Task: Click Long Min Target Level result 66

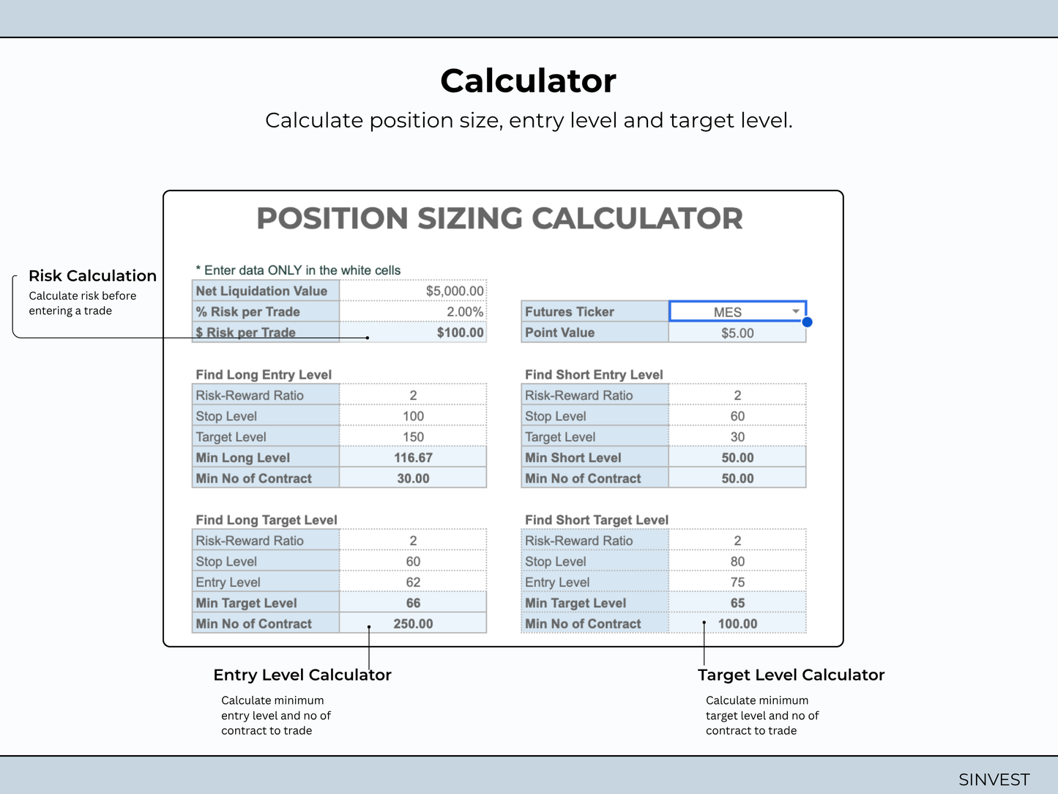Action: point(413,602)
